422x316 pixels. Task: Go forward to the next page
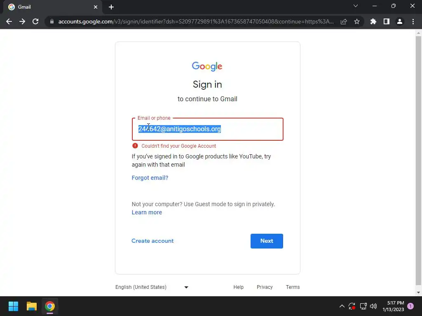click(22, 21)
